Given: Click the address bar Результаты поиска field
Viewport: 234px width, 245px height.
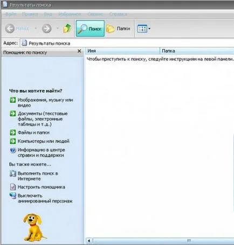Looking at the screenshot, I should pos(127,43).
